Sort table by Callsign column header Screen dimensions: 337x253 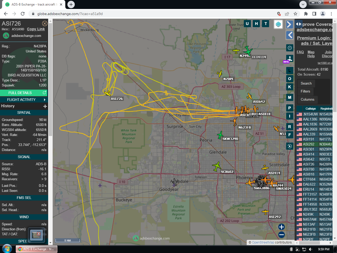[311, 109]
